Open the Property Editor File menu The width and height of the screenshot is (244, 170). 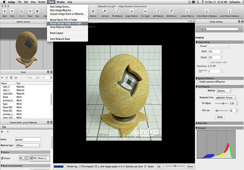(x=4, y=127)
